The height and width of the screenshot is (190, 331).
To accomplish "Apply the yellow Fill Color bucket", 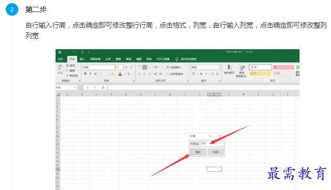I will 113,74.
